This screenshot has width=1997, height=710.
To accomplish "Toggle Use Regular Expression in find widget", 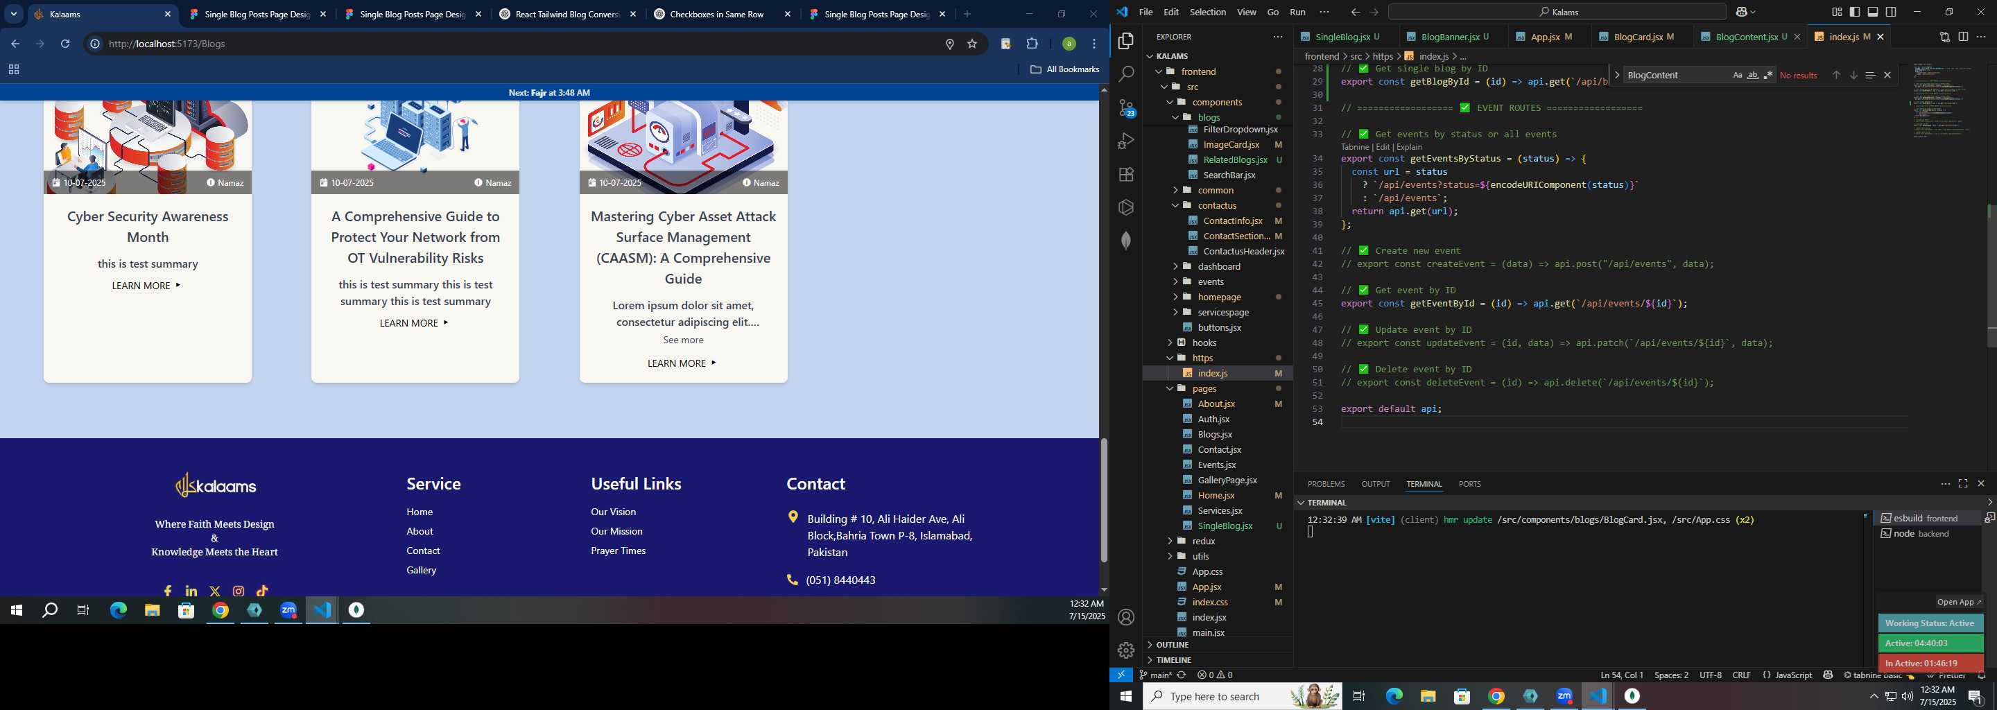I will pos(1768,75).
